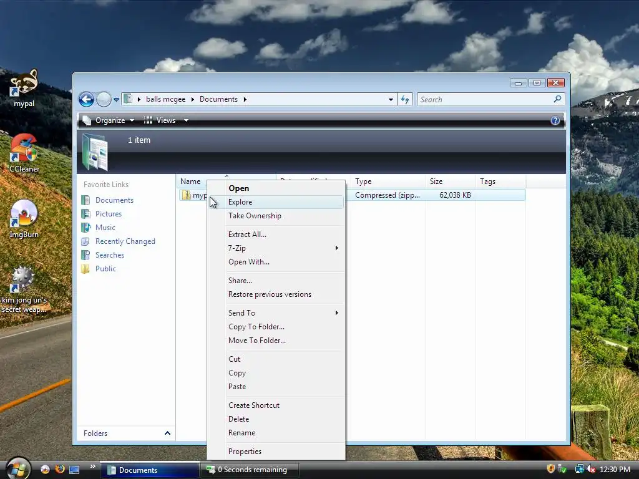Choose Delete in context menu

[x=276, y=419]
